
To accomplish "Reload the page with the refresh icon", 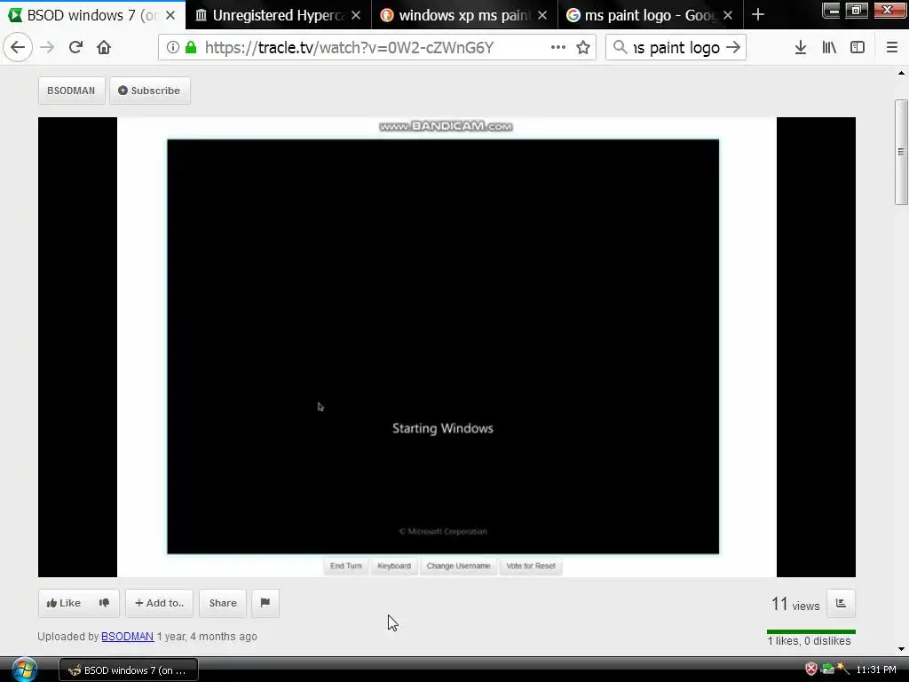I will (76, 48).
